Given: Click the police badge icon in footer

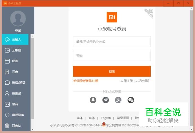Looking at the screenshot, I should (104, 124).
